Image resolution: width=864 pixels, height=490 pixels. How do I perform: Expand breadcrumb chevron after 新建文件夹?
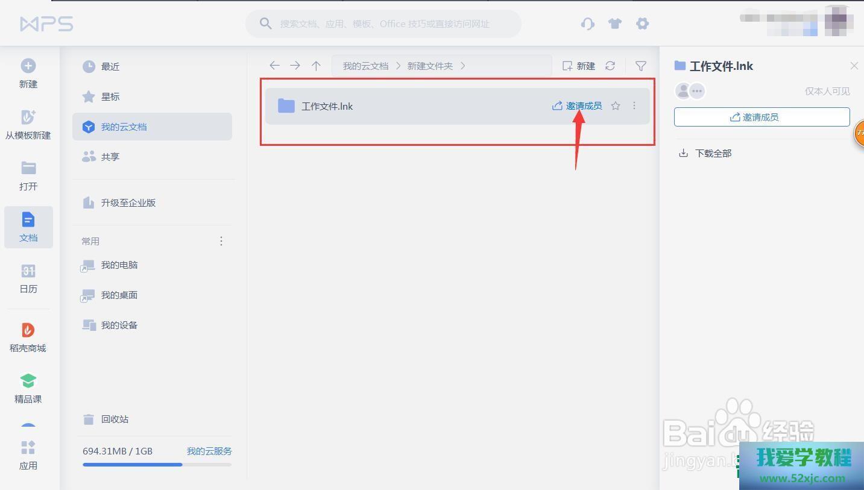coord(462,66)
